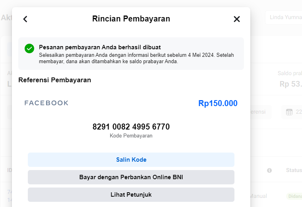Screen dimensions: 302x207
Task: Open Lihat Petunjuk instructions
Action: tap(131, 195)
